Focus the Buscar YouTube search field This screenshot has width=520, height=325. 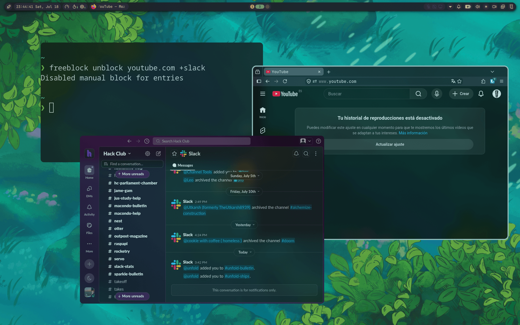367,94
